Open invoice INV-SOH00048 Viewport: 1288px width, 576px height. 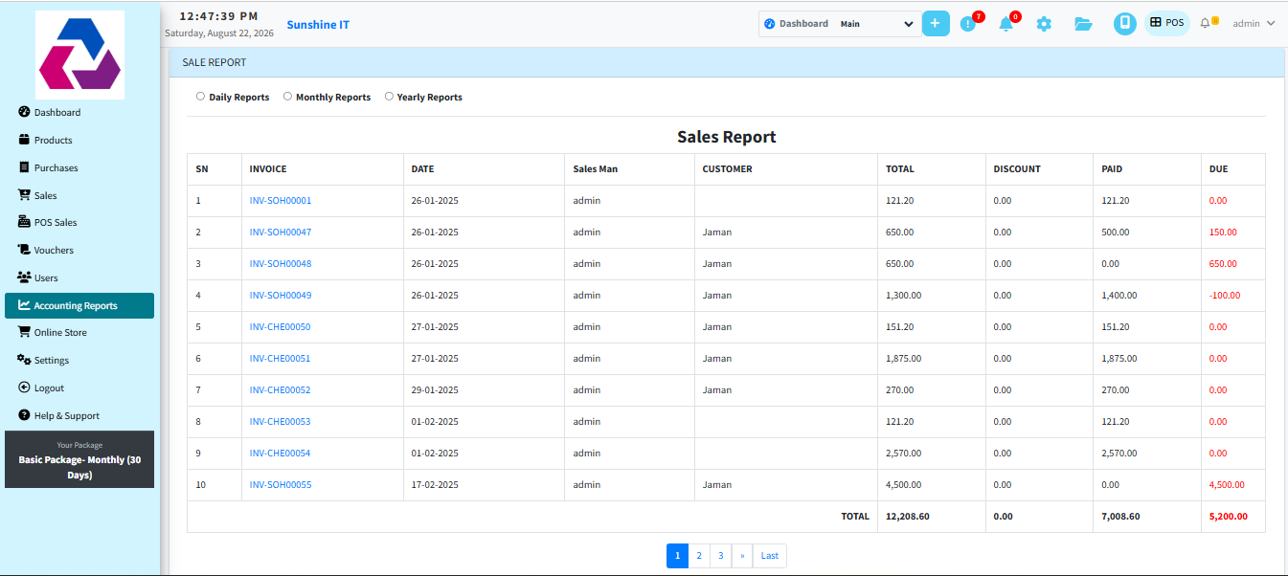click(281, 264)
